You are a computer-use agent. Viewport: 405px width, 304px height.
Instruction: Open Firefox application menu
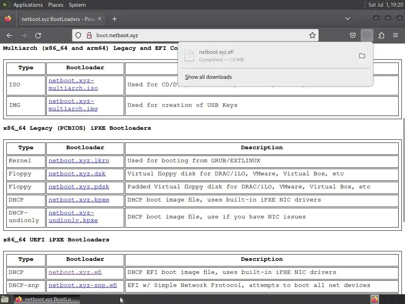(396, 35)
